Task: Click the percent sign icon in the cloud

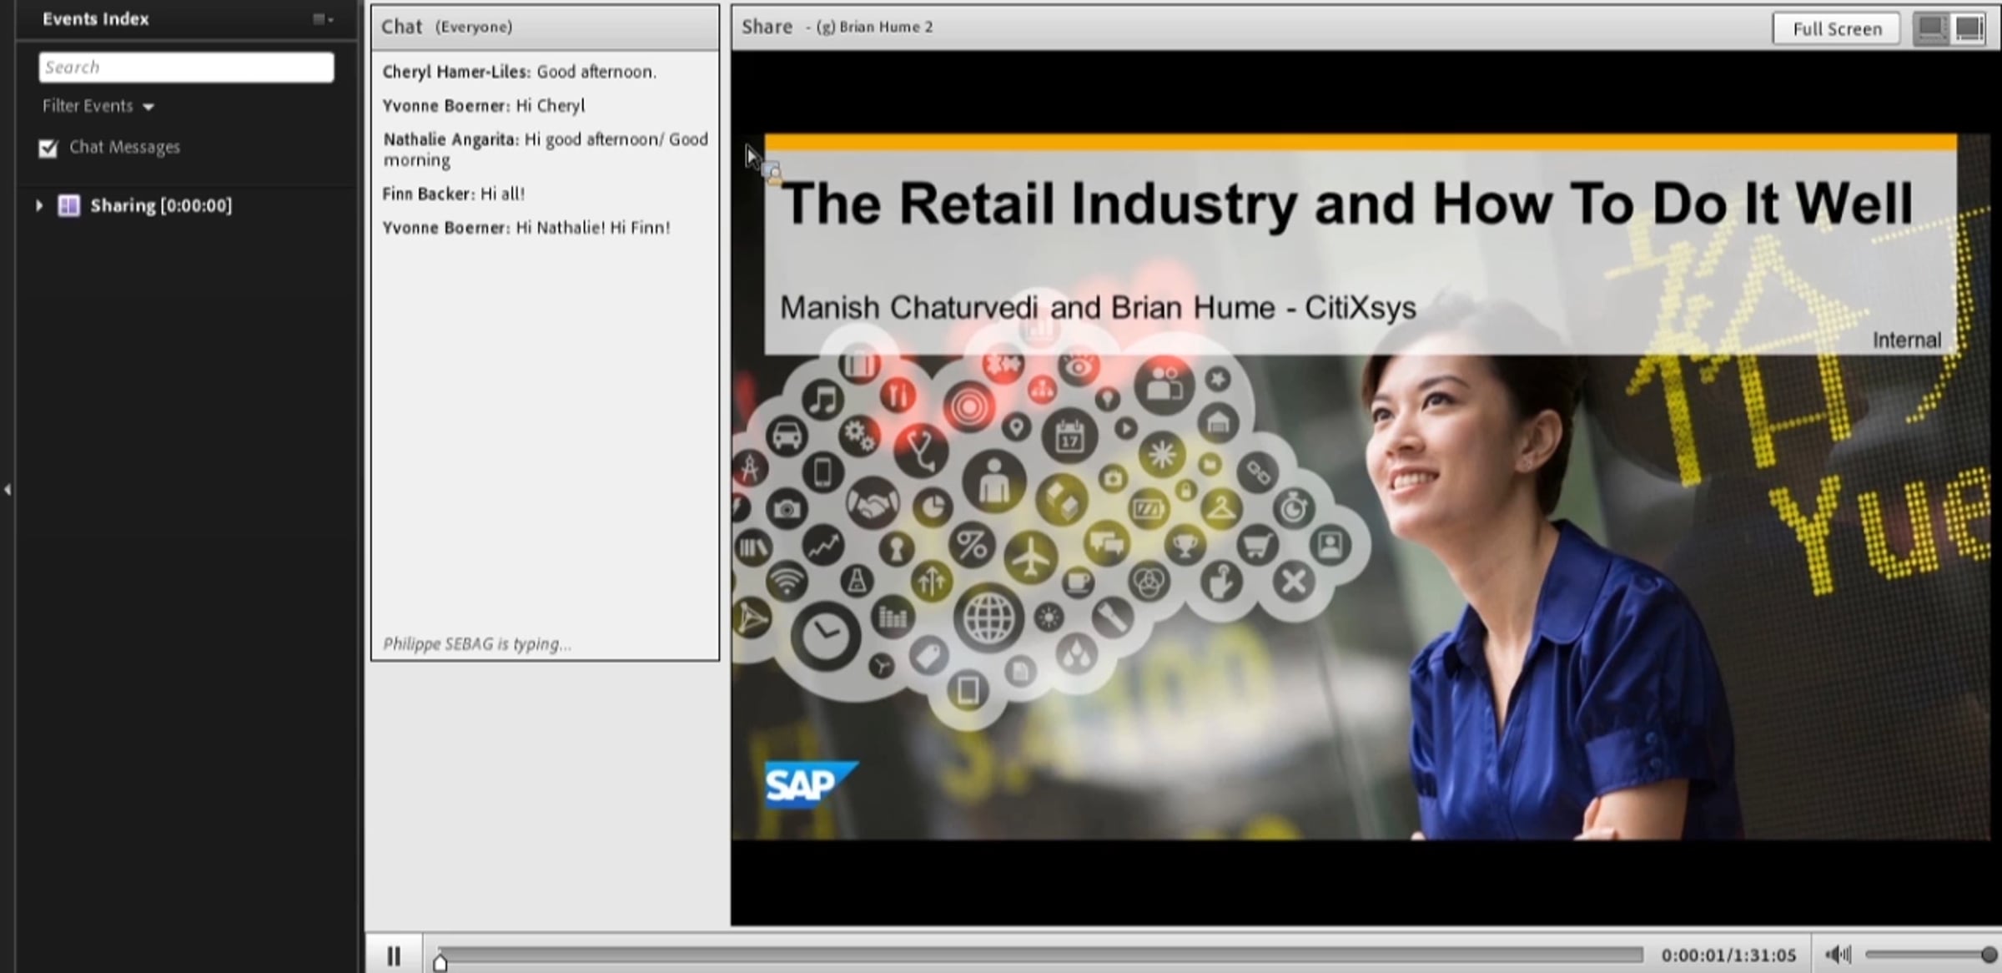Action: pos(972,547)
